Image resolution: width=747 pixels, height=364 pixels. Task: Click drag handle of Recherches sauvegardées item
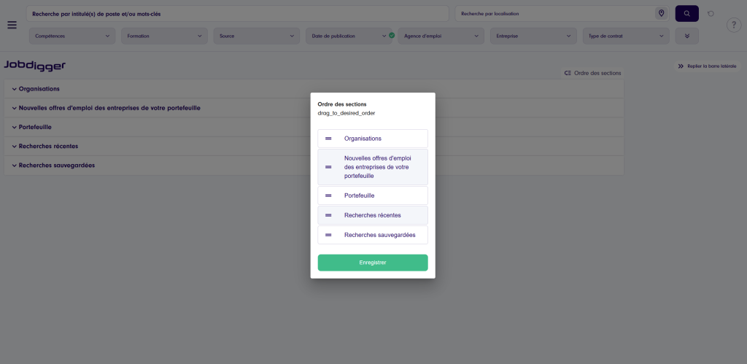click(328, 235)
